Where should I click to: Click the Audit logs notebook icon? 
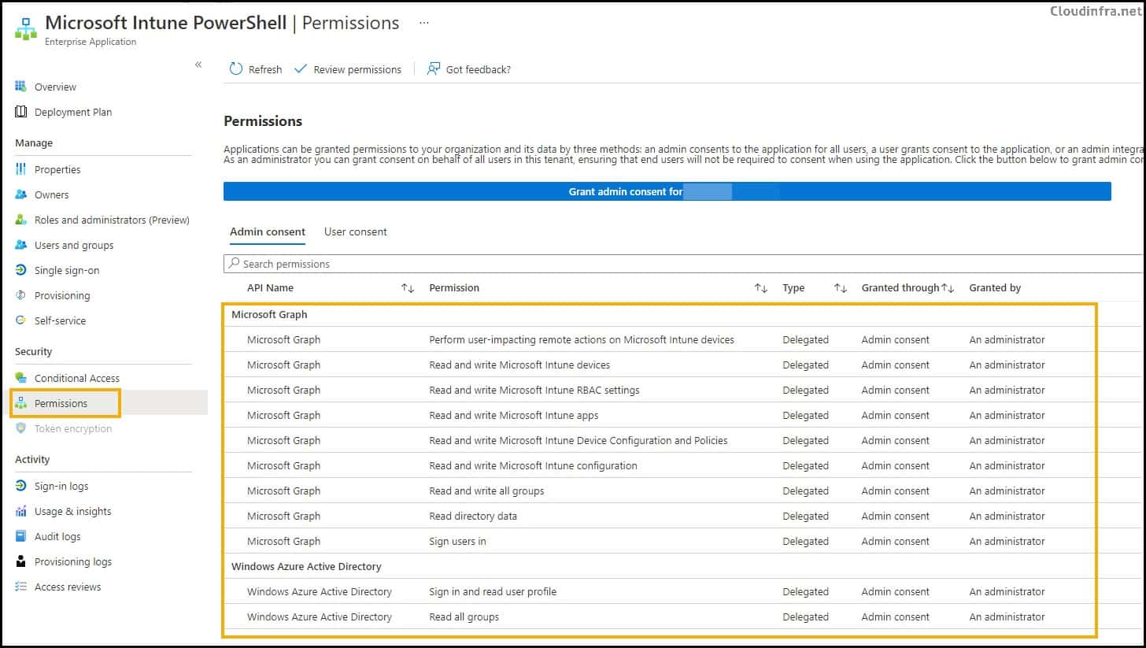(21, 536)
